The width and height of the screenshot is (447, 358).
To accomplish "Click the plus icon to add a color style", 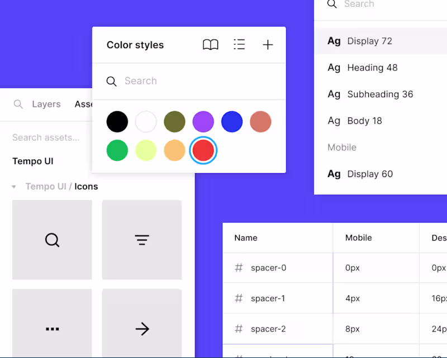I will [268, 45].
